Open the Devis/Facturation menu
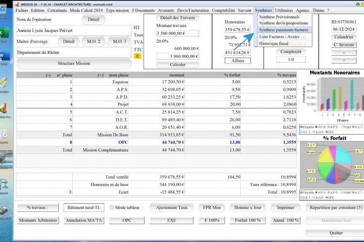This screenshot has height=242, width=364. 193,11
